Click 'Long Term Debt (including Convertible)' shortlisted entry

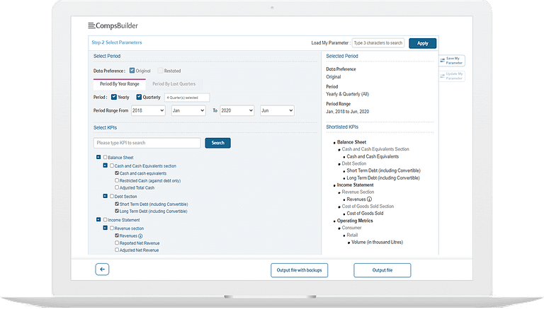pos(383,177)
